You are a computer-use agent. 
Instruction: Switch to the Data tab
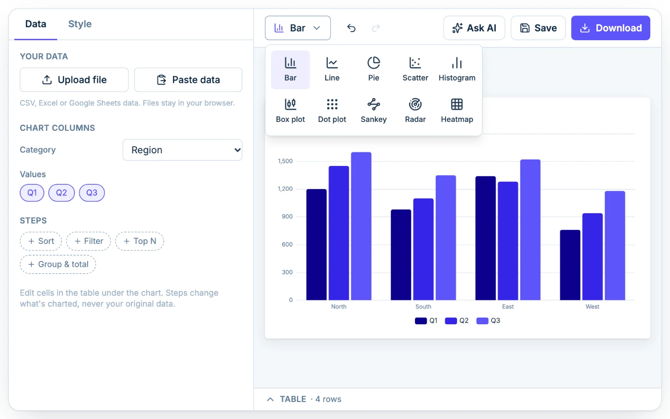click(36, 24)
